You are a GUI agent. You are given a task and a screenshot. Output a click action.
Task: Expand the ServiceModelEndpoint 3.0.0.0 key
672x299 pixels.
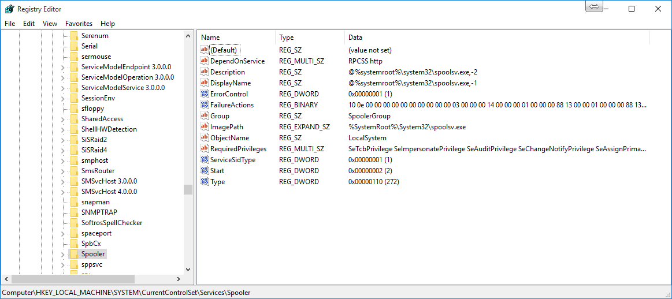pyautogui.click(x=63, y=68)
